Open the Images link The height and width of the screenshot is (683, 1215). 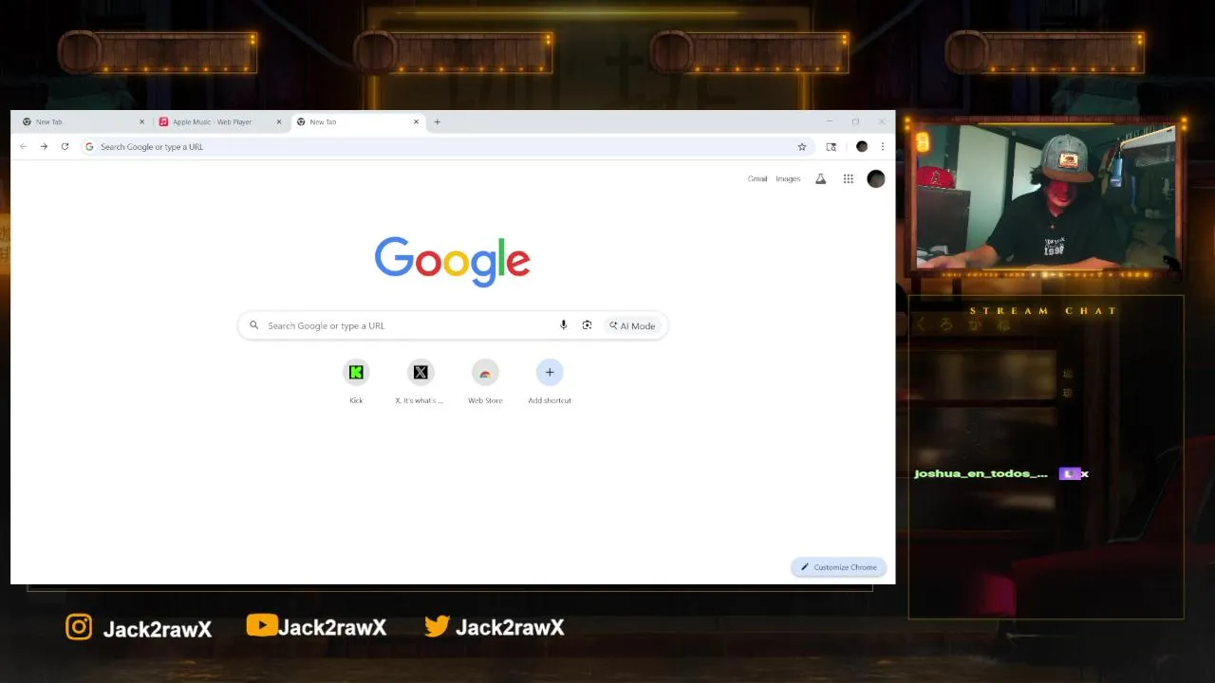788,178
